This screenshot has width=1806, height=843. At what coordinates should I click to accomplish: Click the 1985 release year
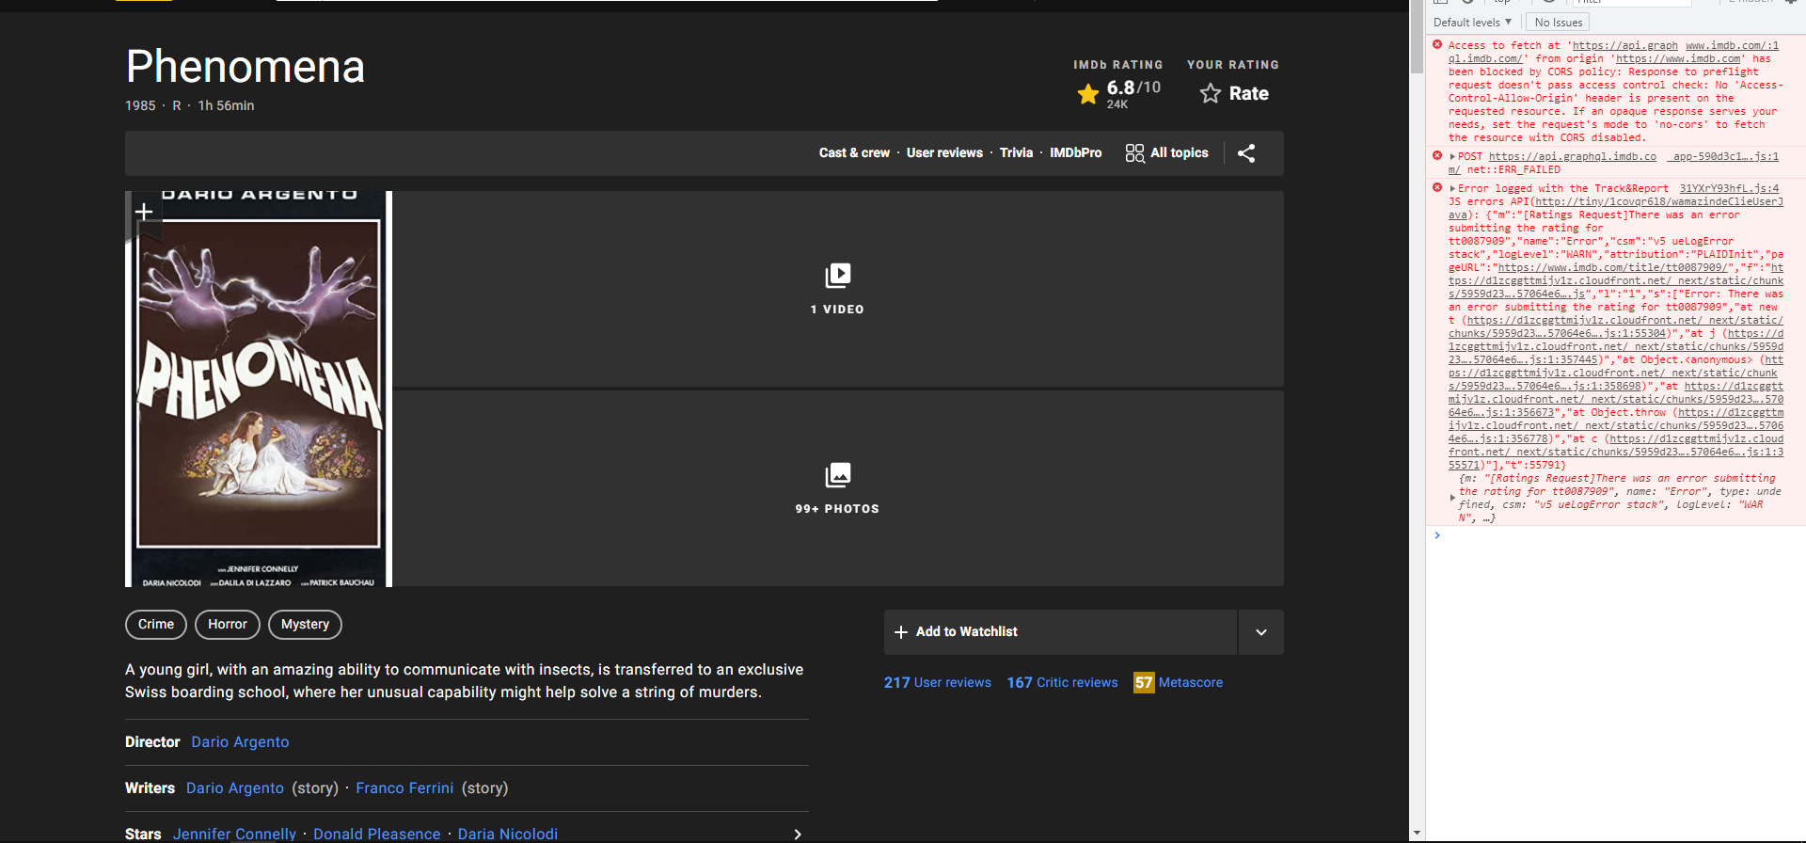[140, 106]
